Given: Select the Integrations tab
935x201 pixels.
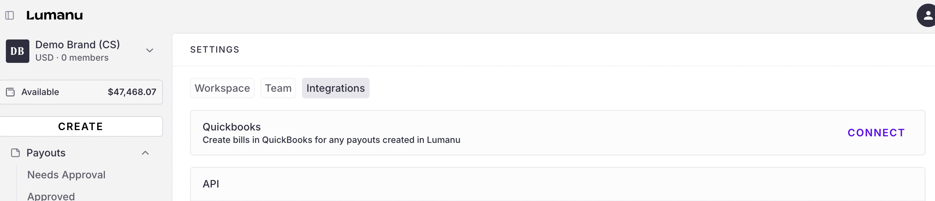Looking at the screenshot, I should pos(335,88).
